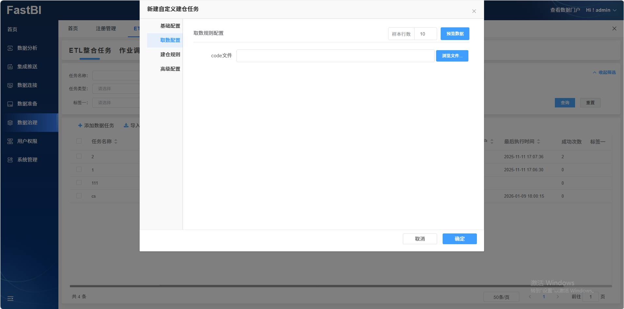Collapse filters via 收起筛选
The height and width of the screenshot is (309, 624).
click(x=604, y=72)
